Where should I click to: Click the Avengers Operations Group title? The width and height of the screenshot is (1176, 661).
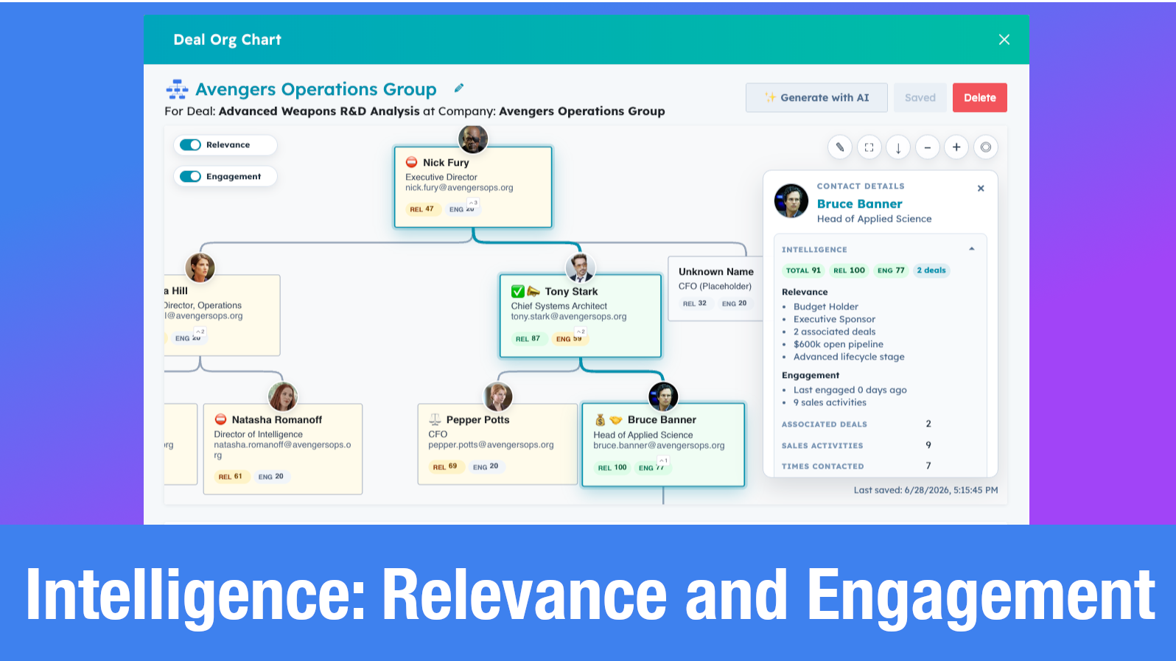point(316,89)
